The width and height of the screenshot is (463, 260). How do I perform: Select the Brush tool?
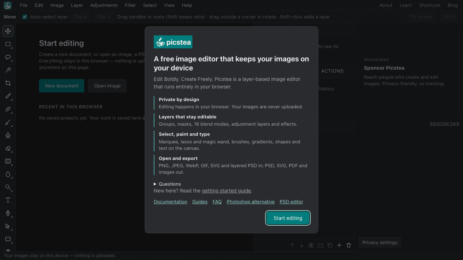point(8,122)
